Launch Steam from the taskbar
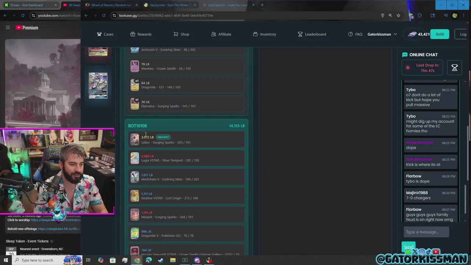The height and width of the screenshot is (265, 471). coord(161,260)
